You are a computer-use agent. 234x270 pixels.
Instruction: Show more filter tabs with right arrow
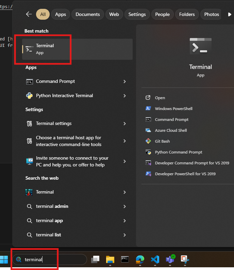[230, 14]
